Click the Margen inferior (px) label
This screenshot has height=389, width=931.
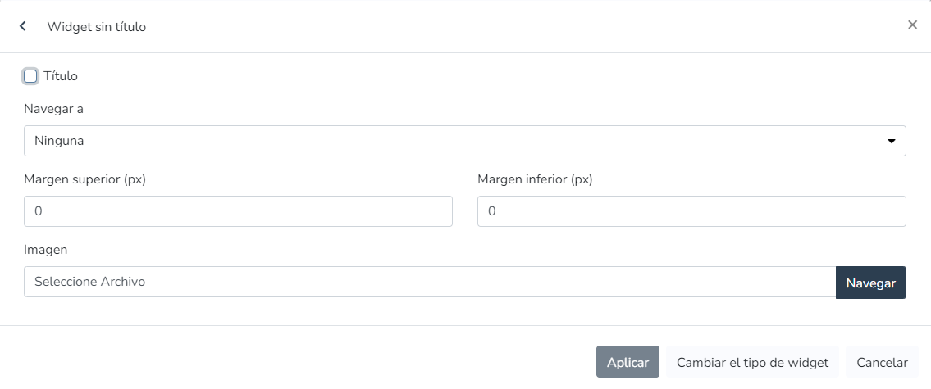pos(535,179)
